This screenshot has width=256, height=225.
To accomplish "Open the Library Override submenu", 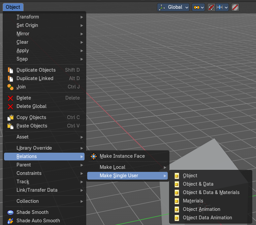I will (44, 148).
